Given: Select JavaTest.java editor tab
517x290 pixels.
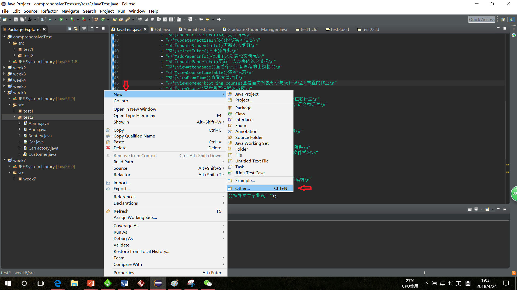Looking at the screenshot, I should [128, 29].
